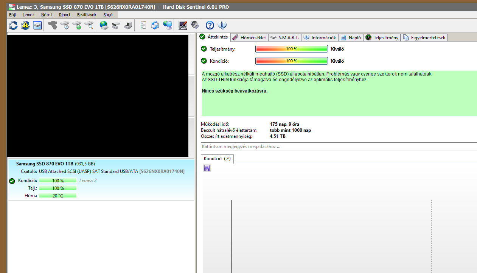Click the Becsült hátralévő élettartam label

228,130
